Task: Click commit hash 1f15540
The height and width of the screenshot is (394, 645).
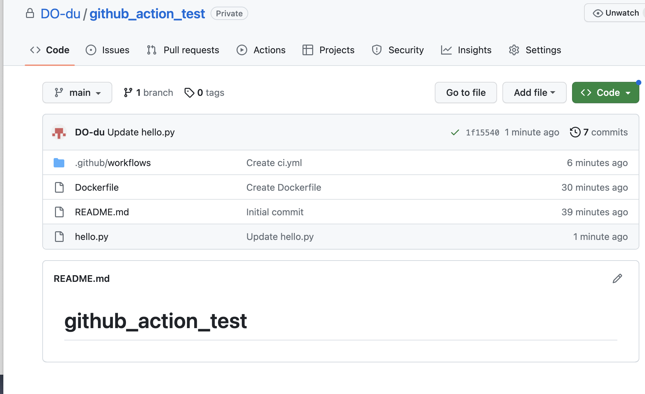Action: 482,132
